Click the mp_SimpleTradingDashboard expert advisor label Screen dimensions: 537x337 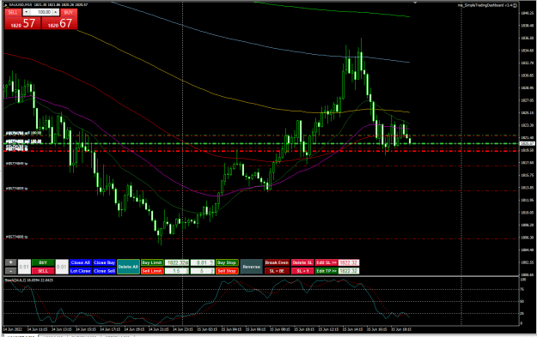coord(485,5)
